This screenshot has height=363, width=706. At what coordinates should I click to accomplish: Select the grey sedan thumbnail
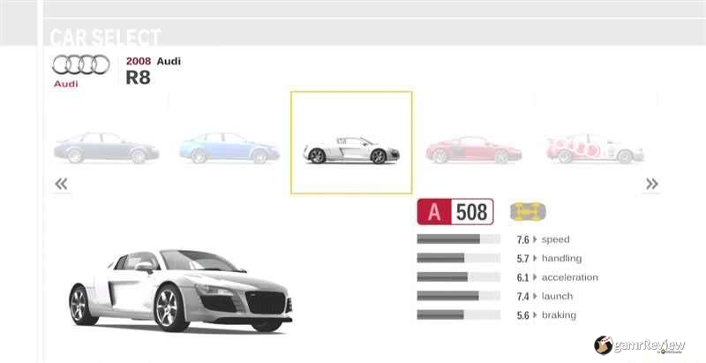106,147
